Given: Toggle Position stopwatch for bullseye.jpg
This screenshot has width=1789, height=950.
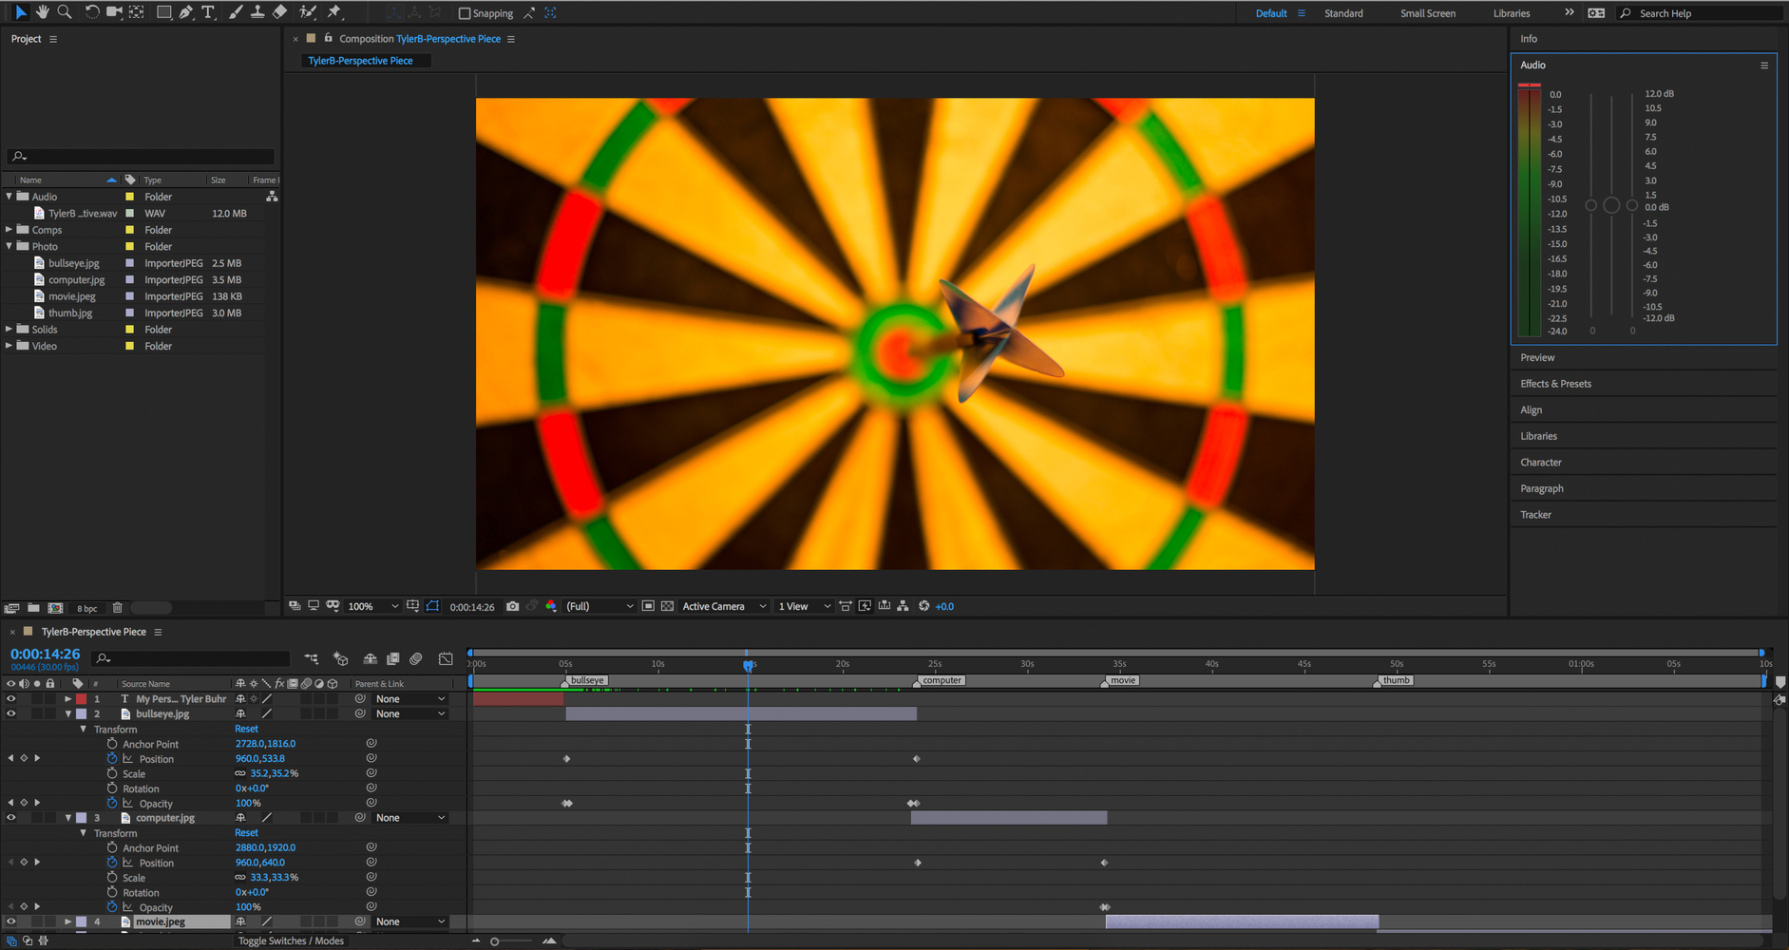Looking at the screenshot, I should 112,758.
